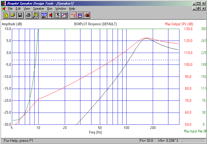Show the response graph plot icon
The height and width of the screenshot is (144, 207).
(x=65, y=15)
